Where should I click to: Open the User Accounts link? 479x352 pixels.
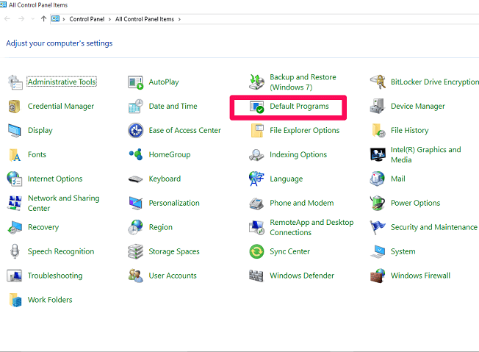pyautogui.click(x=173, y=276)
